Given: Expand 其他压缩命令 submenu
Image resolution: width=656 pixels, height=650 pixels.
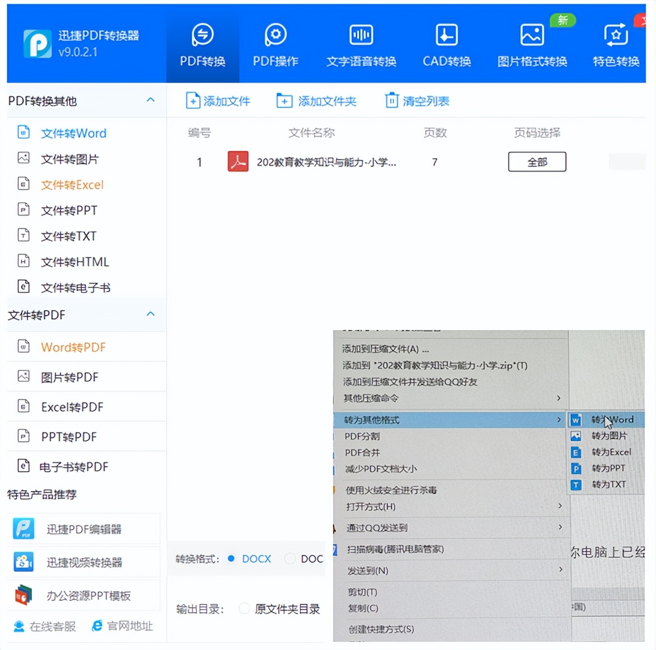Looking at the screenshot, I should coord(451,398).
